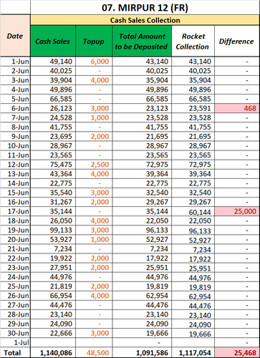Click cash sales value 35,540
This screenshot has height=358, width=260.
point(53,193)
